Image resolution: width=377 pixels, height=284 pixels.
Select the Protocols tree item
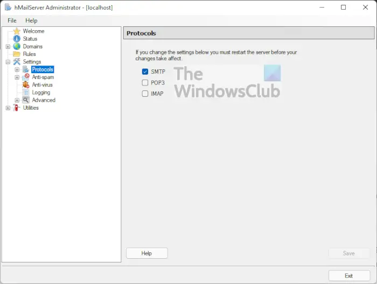pyautogui.click(x=43, y=69)
